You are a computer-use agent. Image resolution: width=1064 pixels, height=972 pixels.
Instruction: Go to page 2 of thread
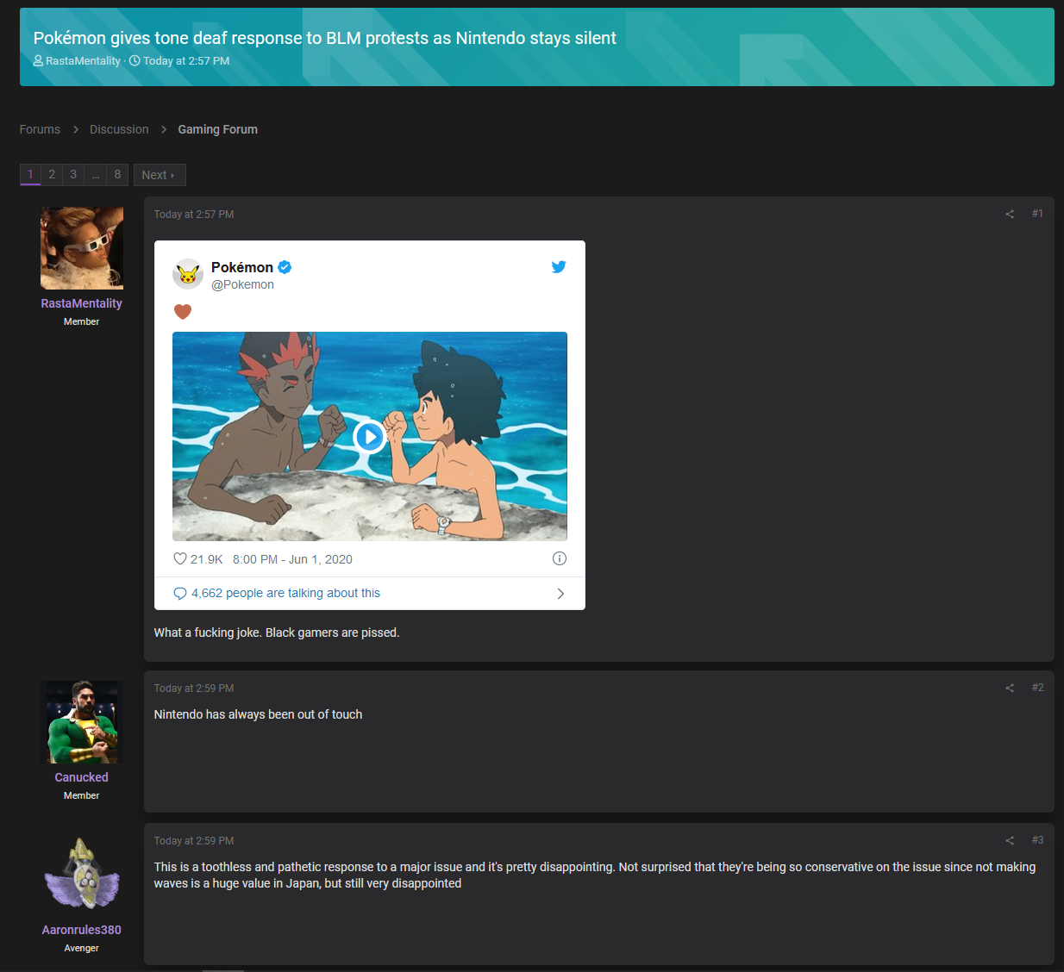(52, 175)
